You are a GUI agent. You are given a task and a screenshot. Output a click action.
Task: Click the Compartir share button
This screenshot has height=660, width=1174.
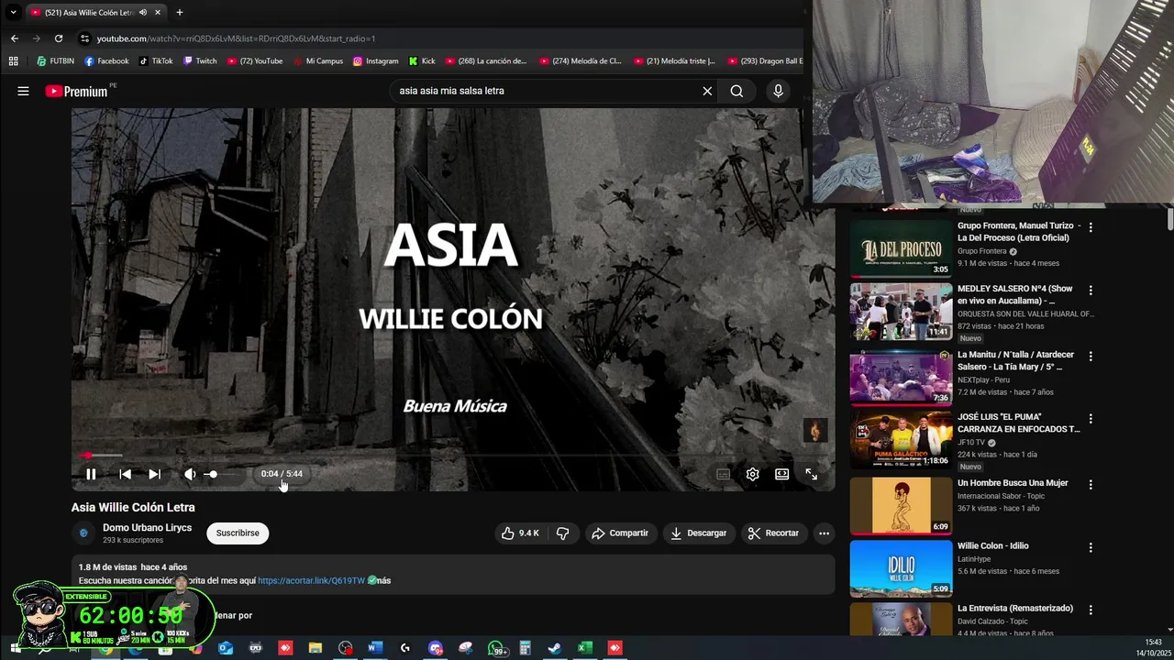click(x=620, y=533)
